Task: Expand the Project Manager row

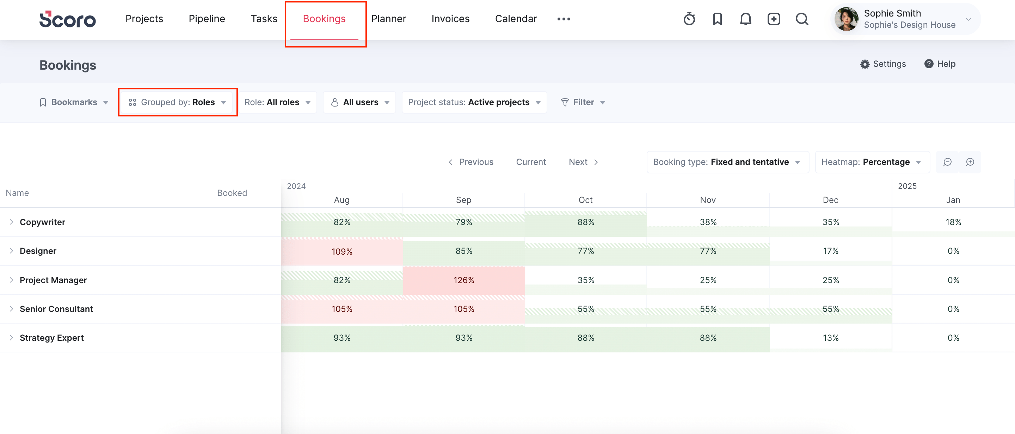Action: [11, 280]
